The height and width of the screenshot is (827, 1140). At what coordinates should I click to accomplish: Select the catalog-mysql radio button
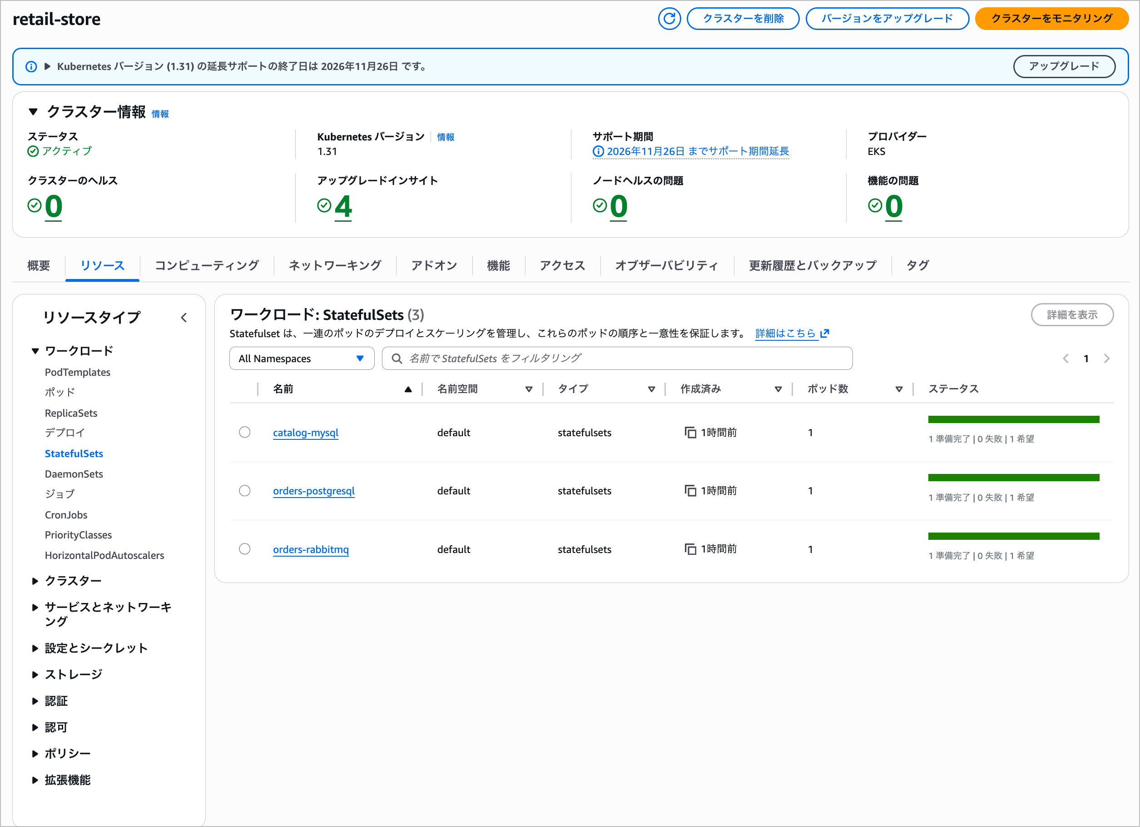coord(245,432)
